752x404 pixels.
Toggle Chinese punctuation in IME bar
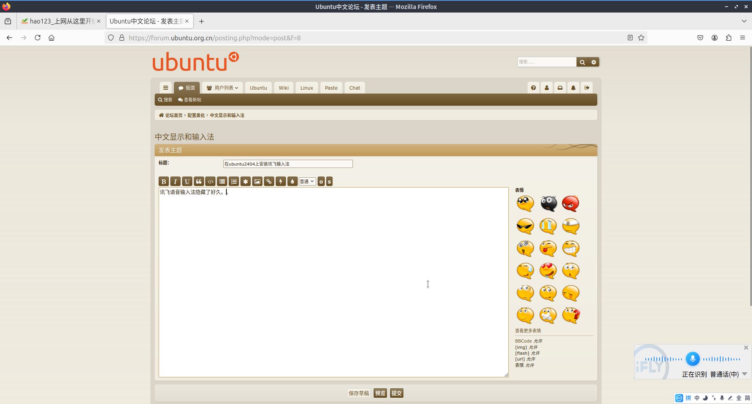pos(714,398)
